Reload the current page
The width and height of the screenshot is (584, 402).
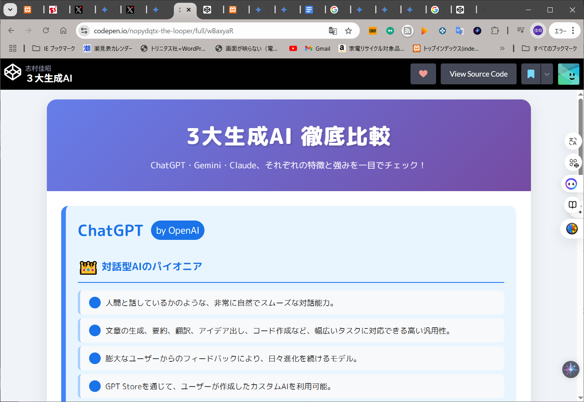[x=46, y=31]
